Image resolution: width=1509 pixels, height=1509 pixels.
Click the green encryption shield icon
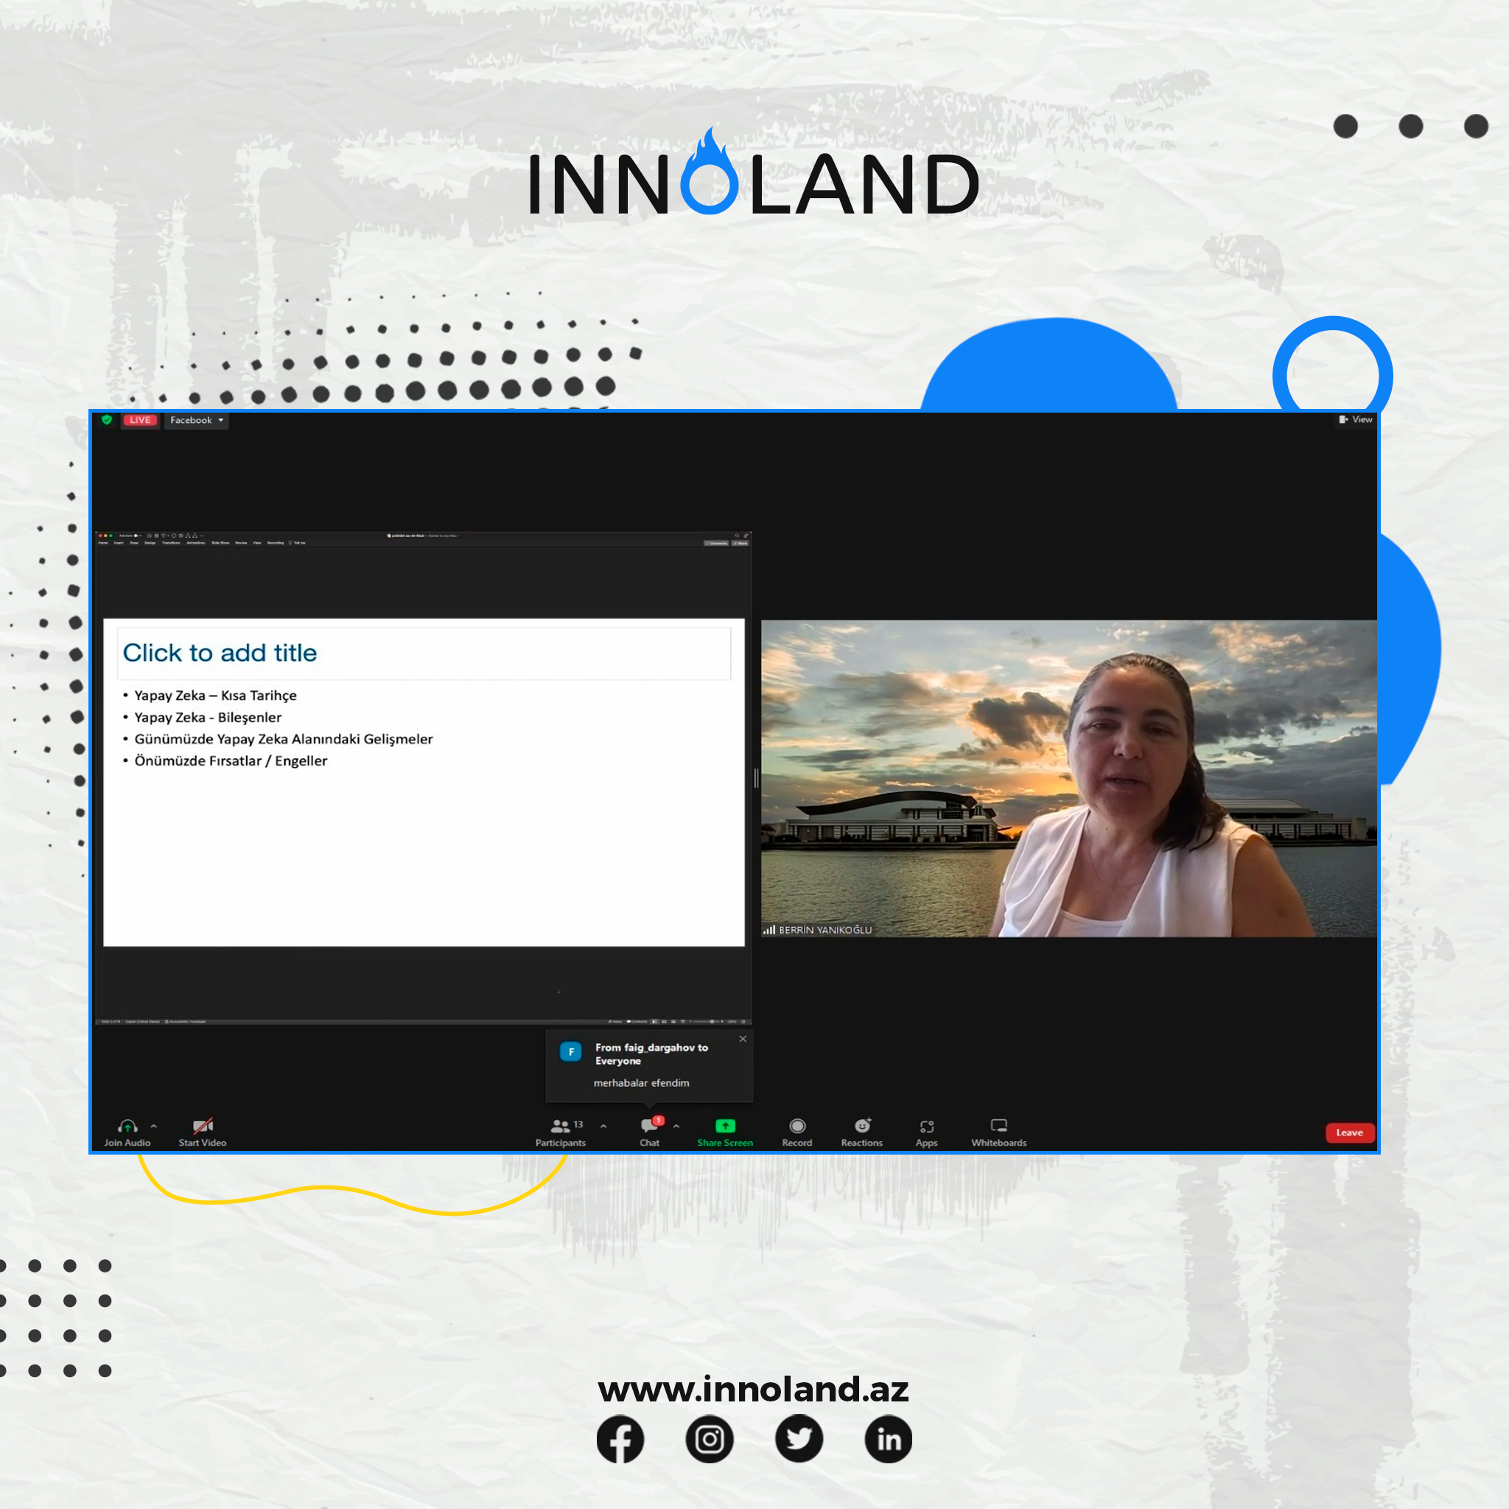tap(107, 420)
